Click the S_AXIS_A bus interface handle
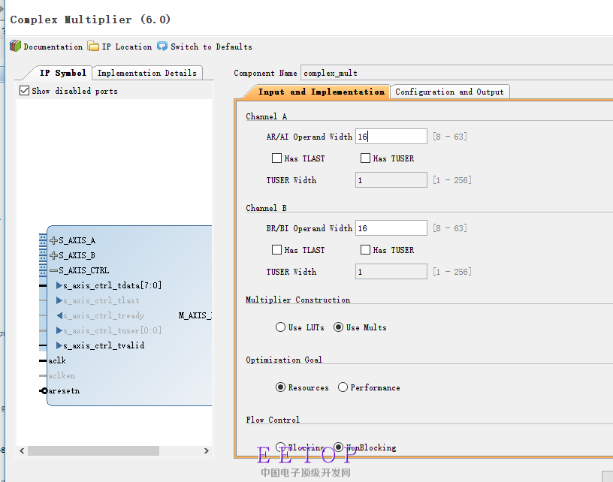The image size is (613, 482). pos(43,240)
